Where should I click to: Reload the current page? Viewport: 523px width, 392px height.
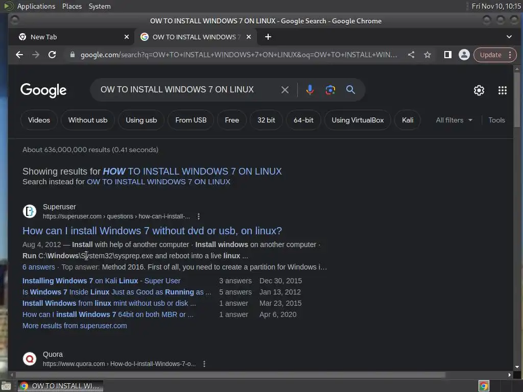[x=52, y=55]
